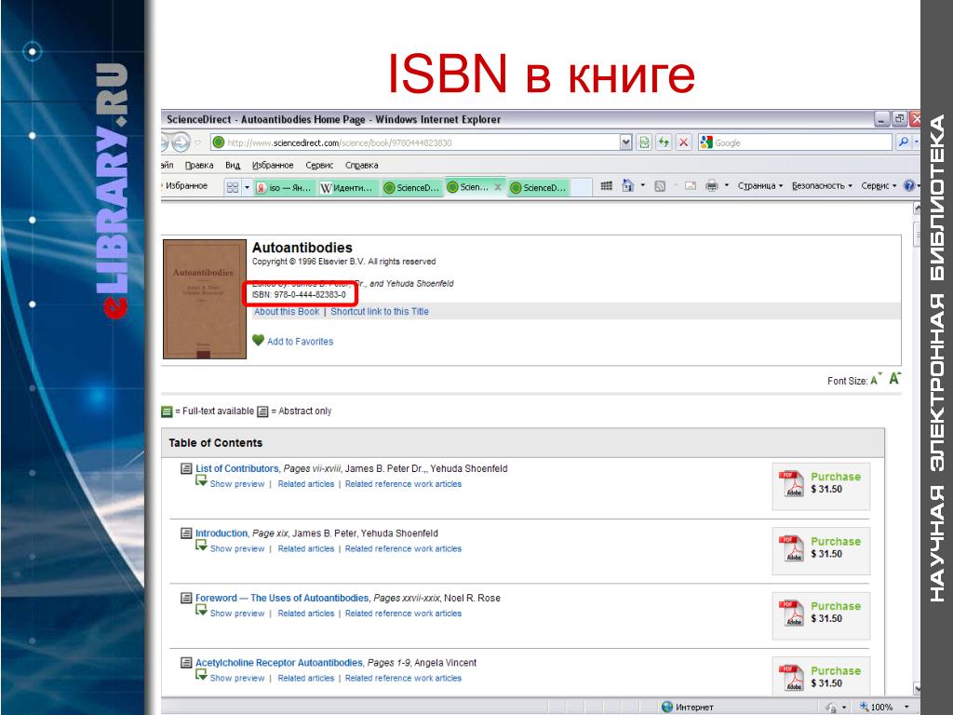Stop loading with the red X icon

684,142
